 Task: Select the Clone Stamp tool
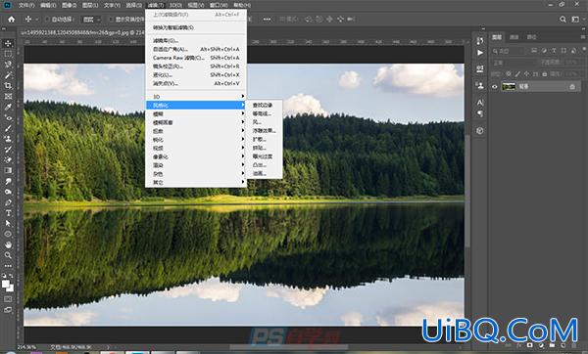pos(8,139)
